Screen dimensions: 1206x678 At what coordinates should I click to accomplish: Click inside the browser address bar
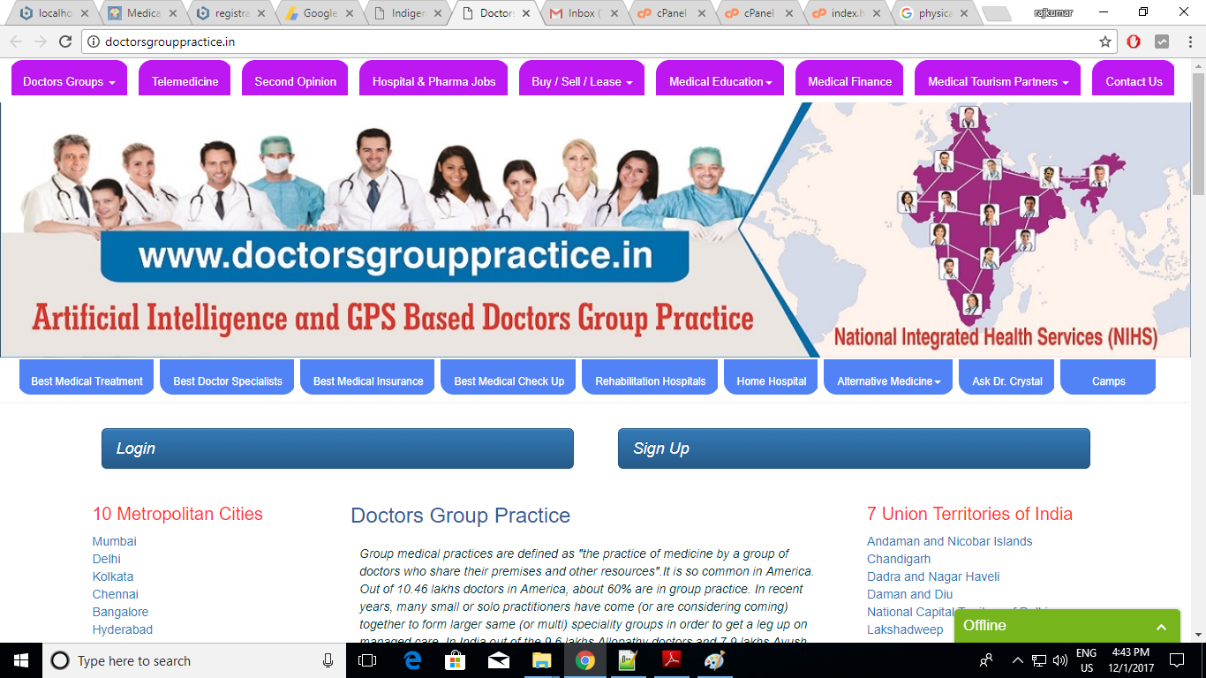point(530,41)
